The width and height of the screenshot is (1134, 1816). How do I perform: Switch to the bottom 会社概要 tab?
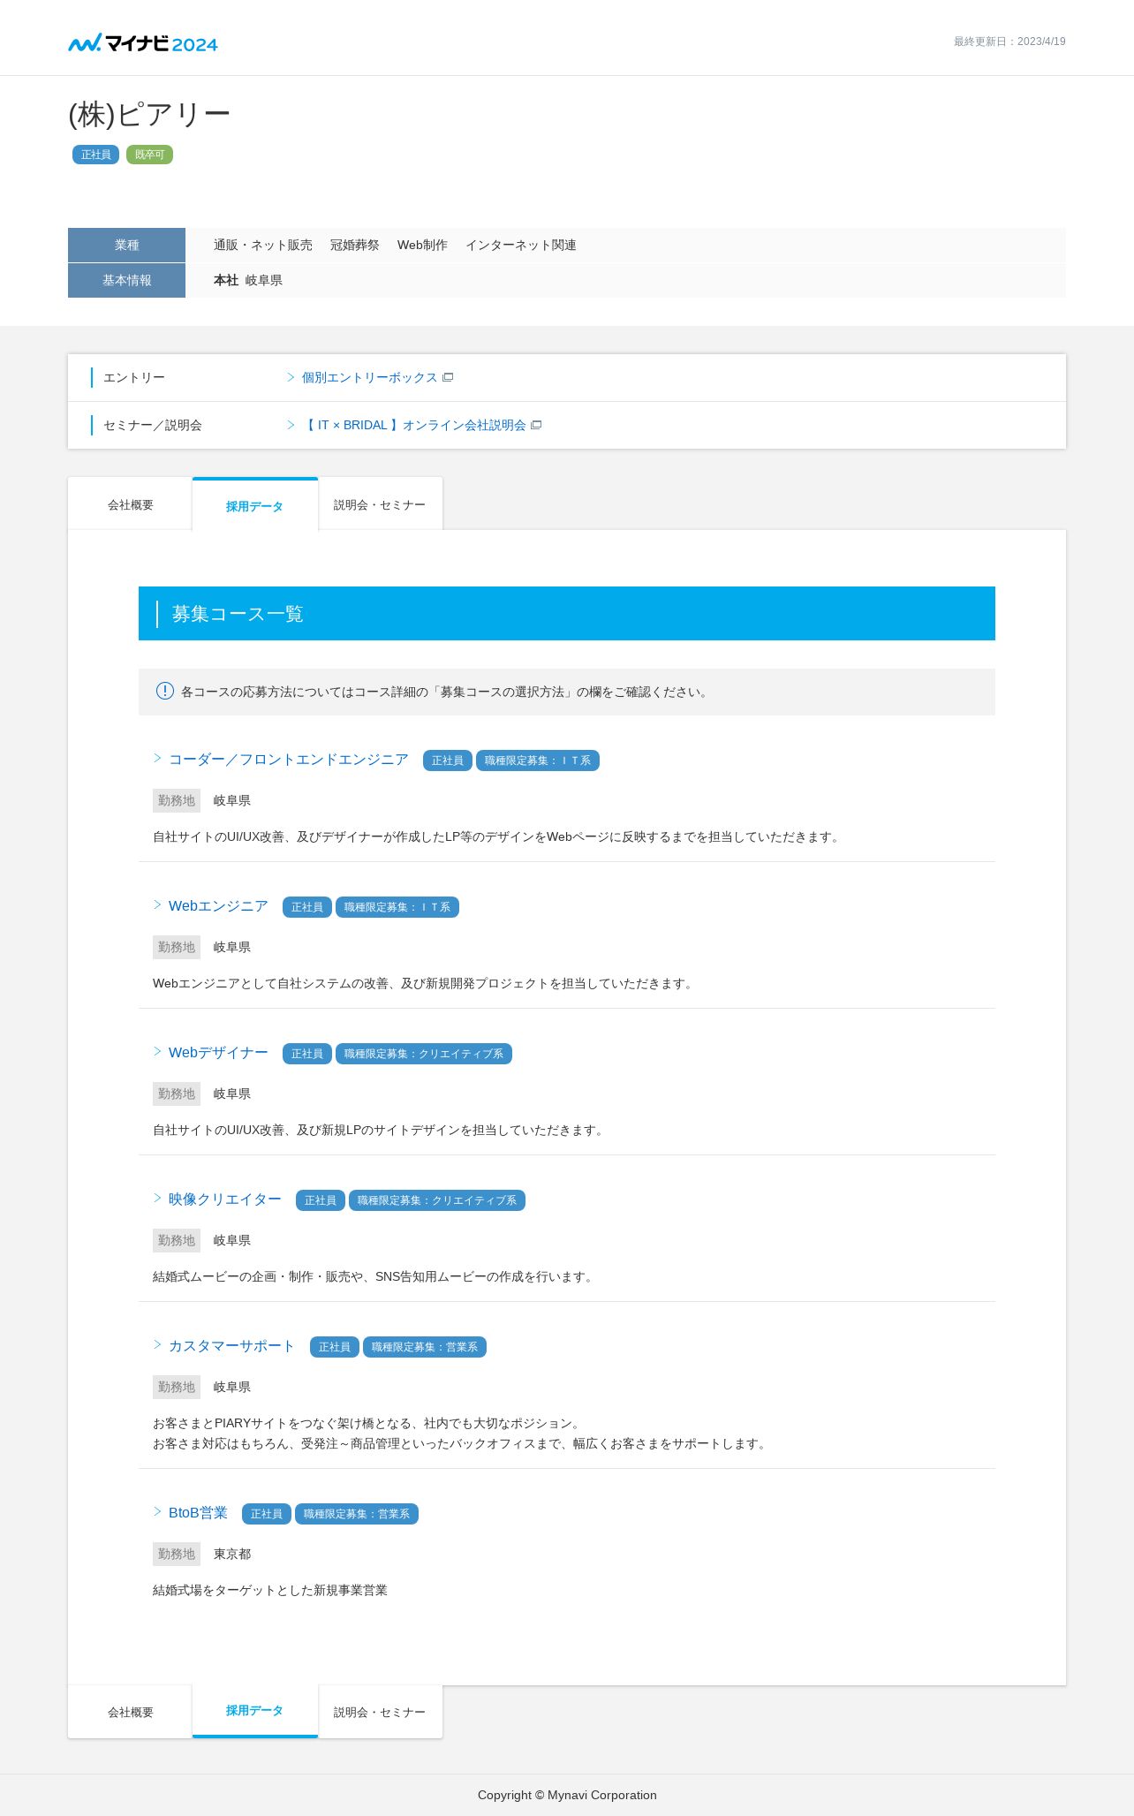(130, 1712)
